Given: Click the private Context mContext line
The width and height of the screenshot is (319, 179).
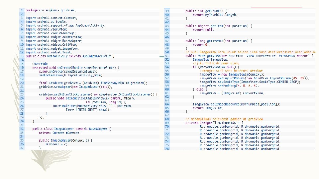Looking at the screenshot, I should point(60,133).
